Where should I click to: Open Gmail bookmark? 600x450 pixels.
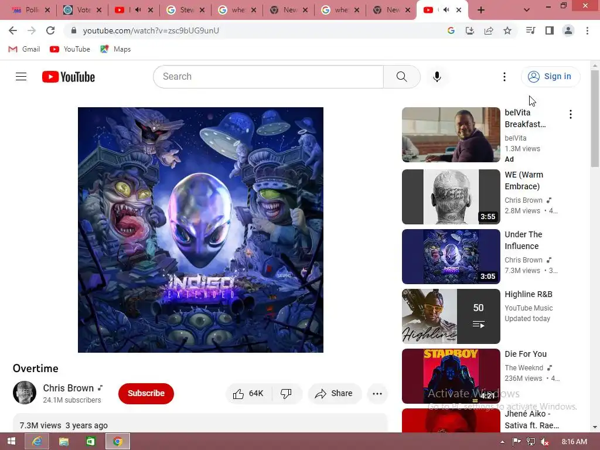24,49
